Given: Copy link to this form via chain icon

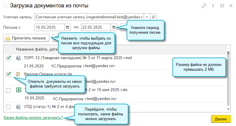Looking at the screenshot, I should [x=204, y=6].
